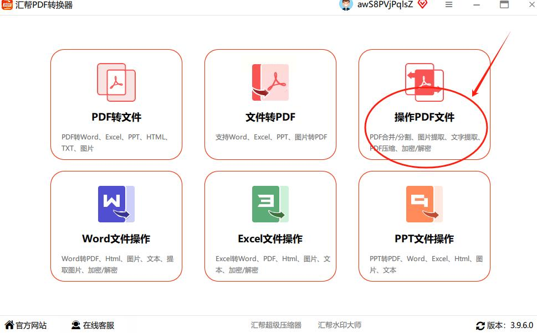
Task: Click the description 支持Word、Excel、PPT、图片转PDF
Action: tap(271, 137)
